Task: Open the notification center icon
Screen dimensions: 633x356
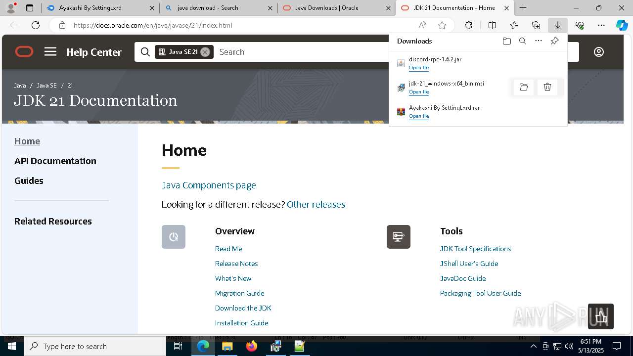Action: [x=617, y=346]
